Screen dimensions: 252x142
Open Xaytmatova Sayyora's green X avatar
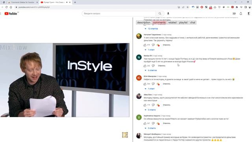tap(139, 117)
